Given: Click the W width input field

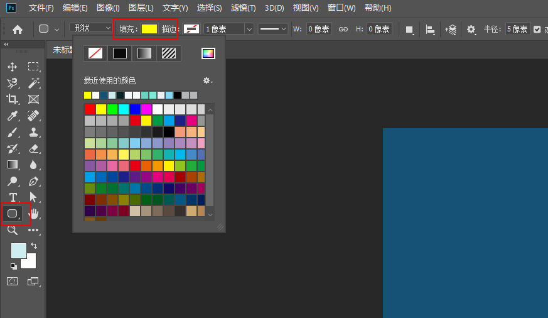Looking at the screenshot, I should 319,29.
